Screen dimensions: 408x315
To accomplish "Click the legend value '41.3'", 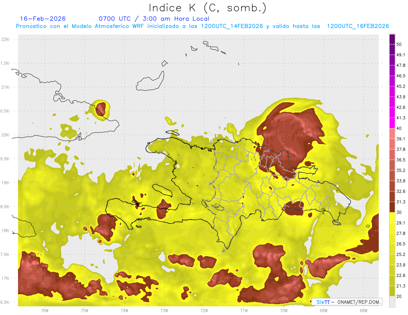I will [401, 118].
